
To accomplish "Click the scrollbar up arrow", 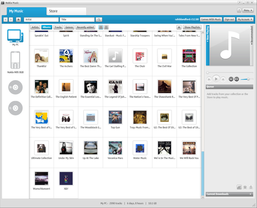I will (x=203, y=32).
